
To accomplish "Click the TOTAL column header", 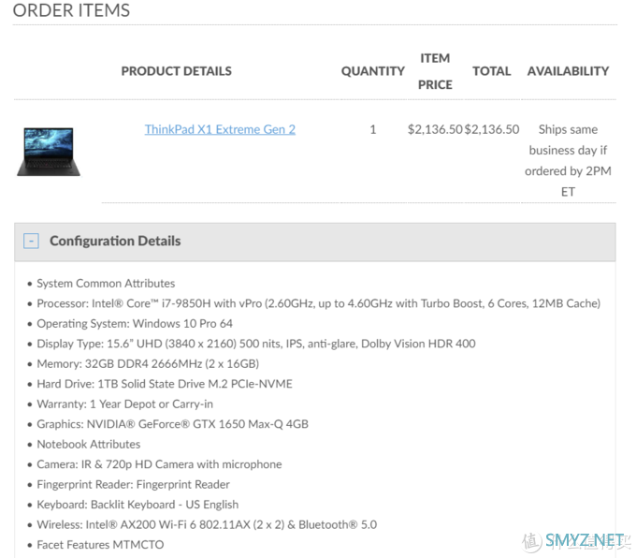I will pyautogui.click(x=492, y=71).
